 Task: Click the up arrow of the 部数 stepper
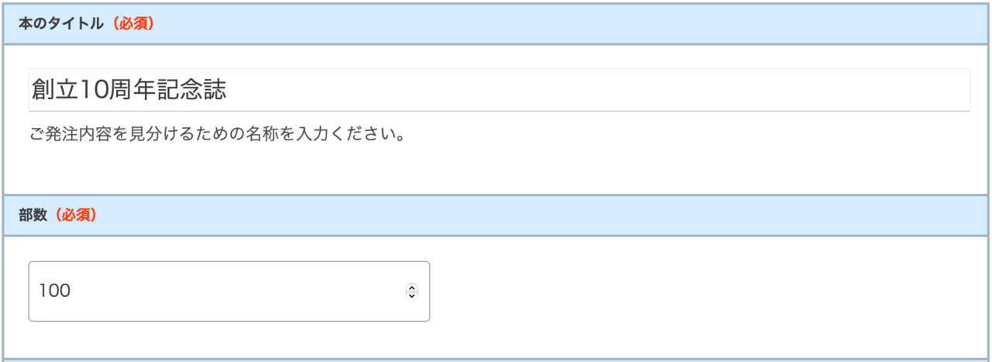412,288
